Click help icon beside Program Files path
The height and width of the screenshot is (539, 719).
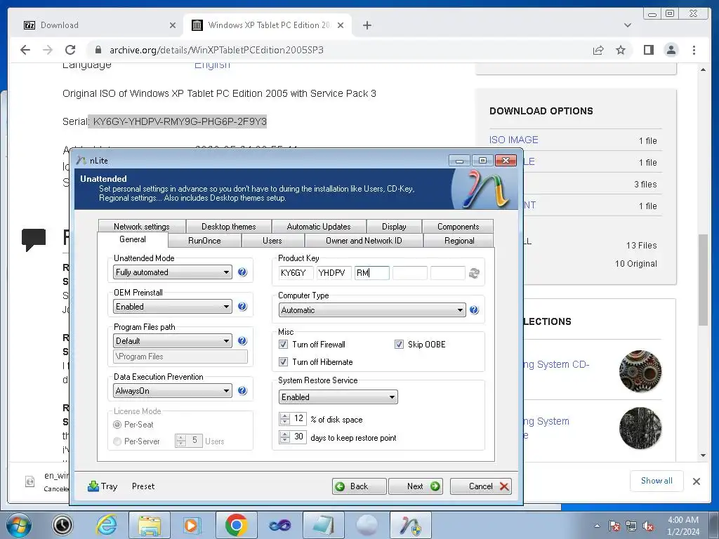(242, 341)
